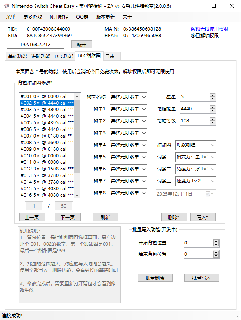Expand the 树果4 dropdown

click(x=144, y=145)
